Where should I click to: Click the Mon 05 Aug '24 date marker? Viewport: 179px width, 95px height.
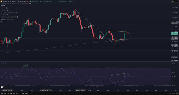click(x=7, y=90)
